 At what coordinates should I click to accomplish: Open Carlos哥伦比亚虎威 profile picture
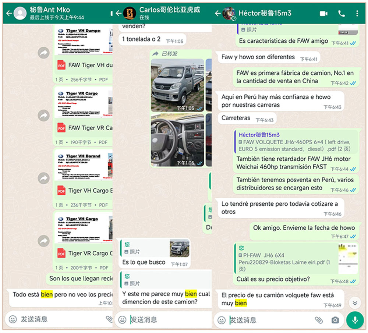[x=130, y=13]
